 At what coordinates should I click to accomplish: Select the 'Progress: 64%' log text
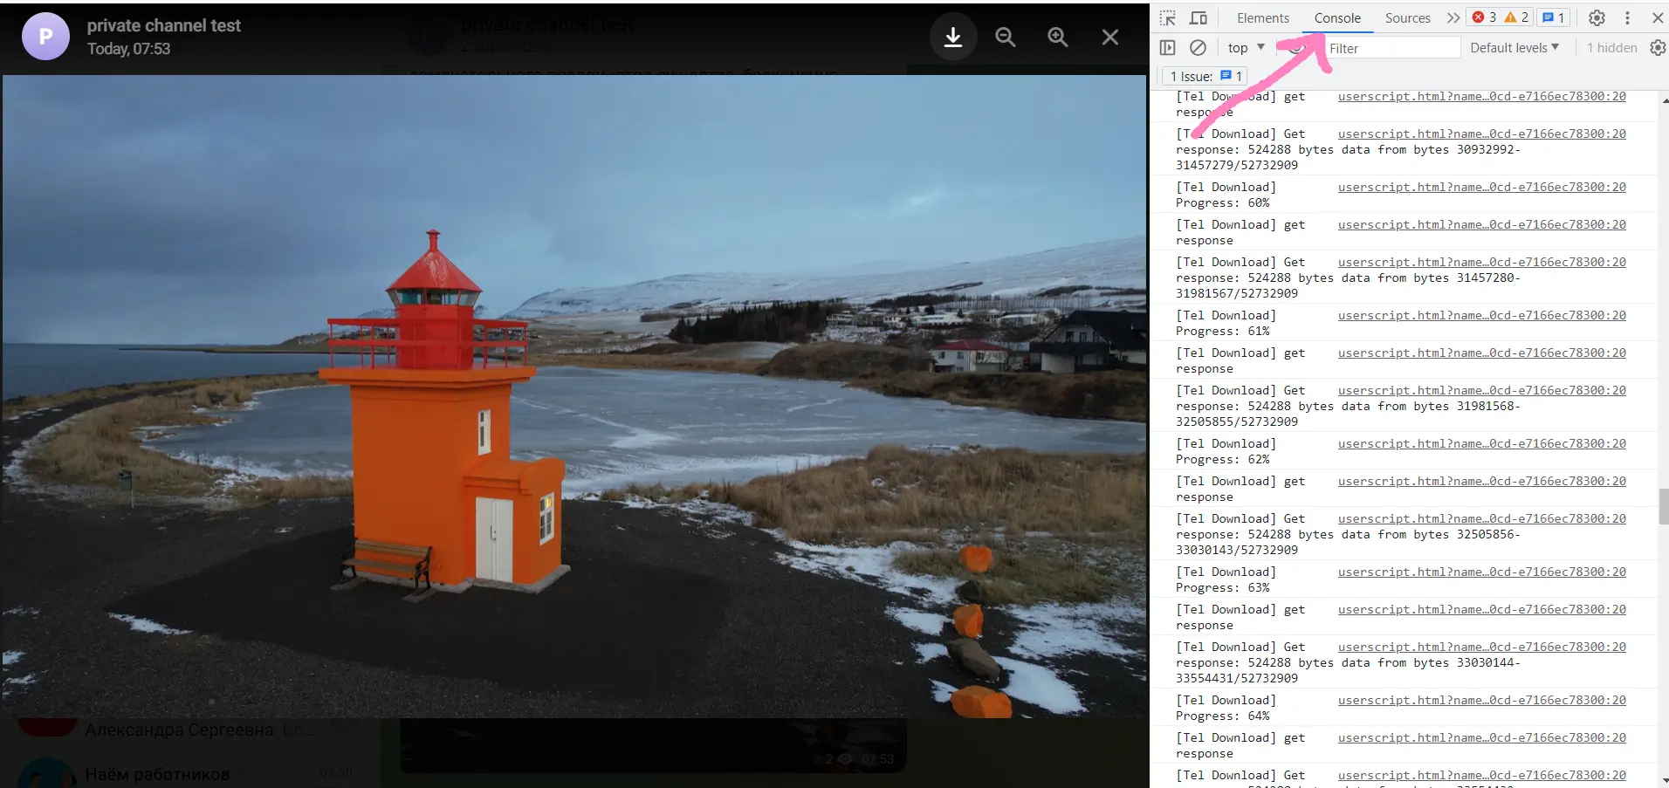coord(1222,716)
